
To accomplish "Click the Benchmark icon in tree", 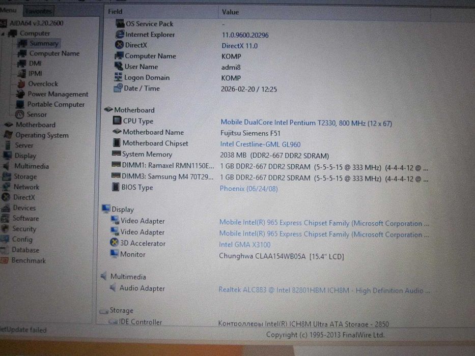I will [x=4, y=260].
